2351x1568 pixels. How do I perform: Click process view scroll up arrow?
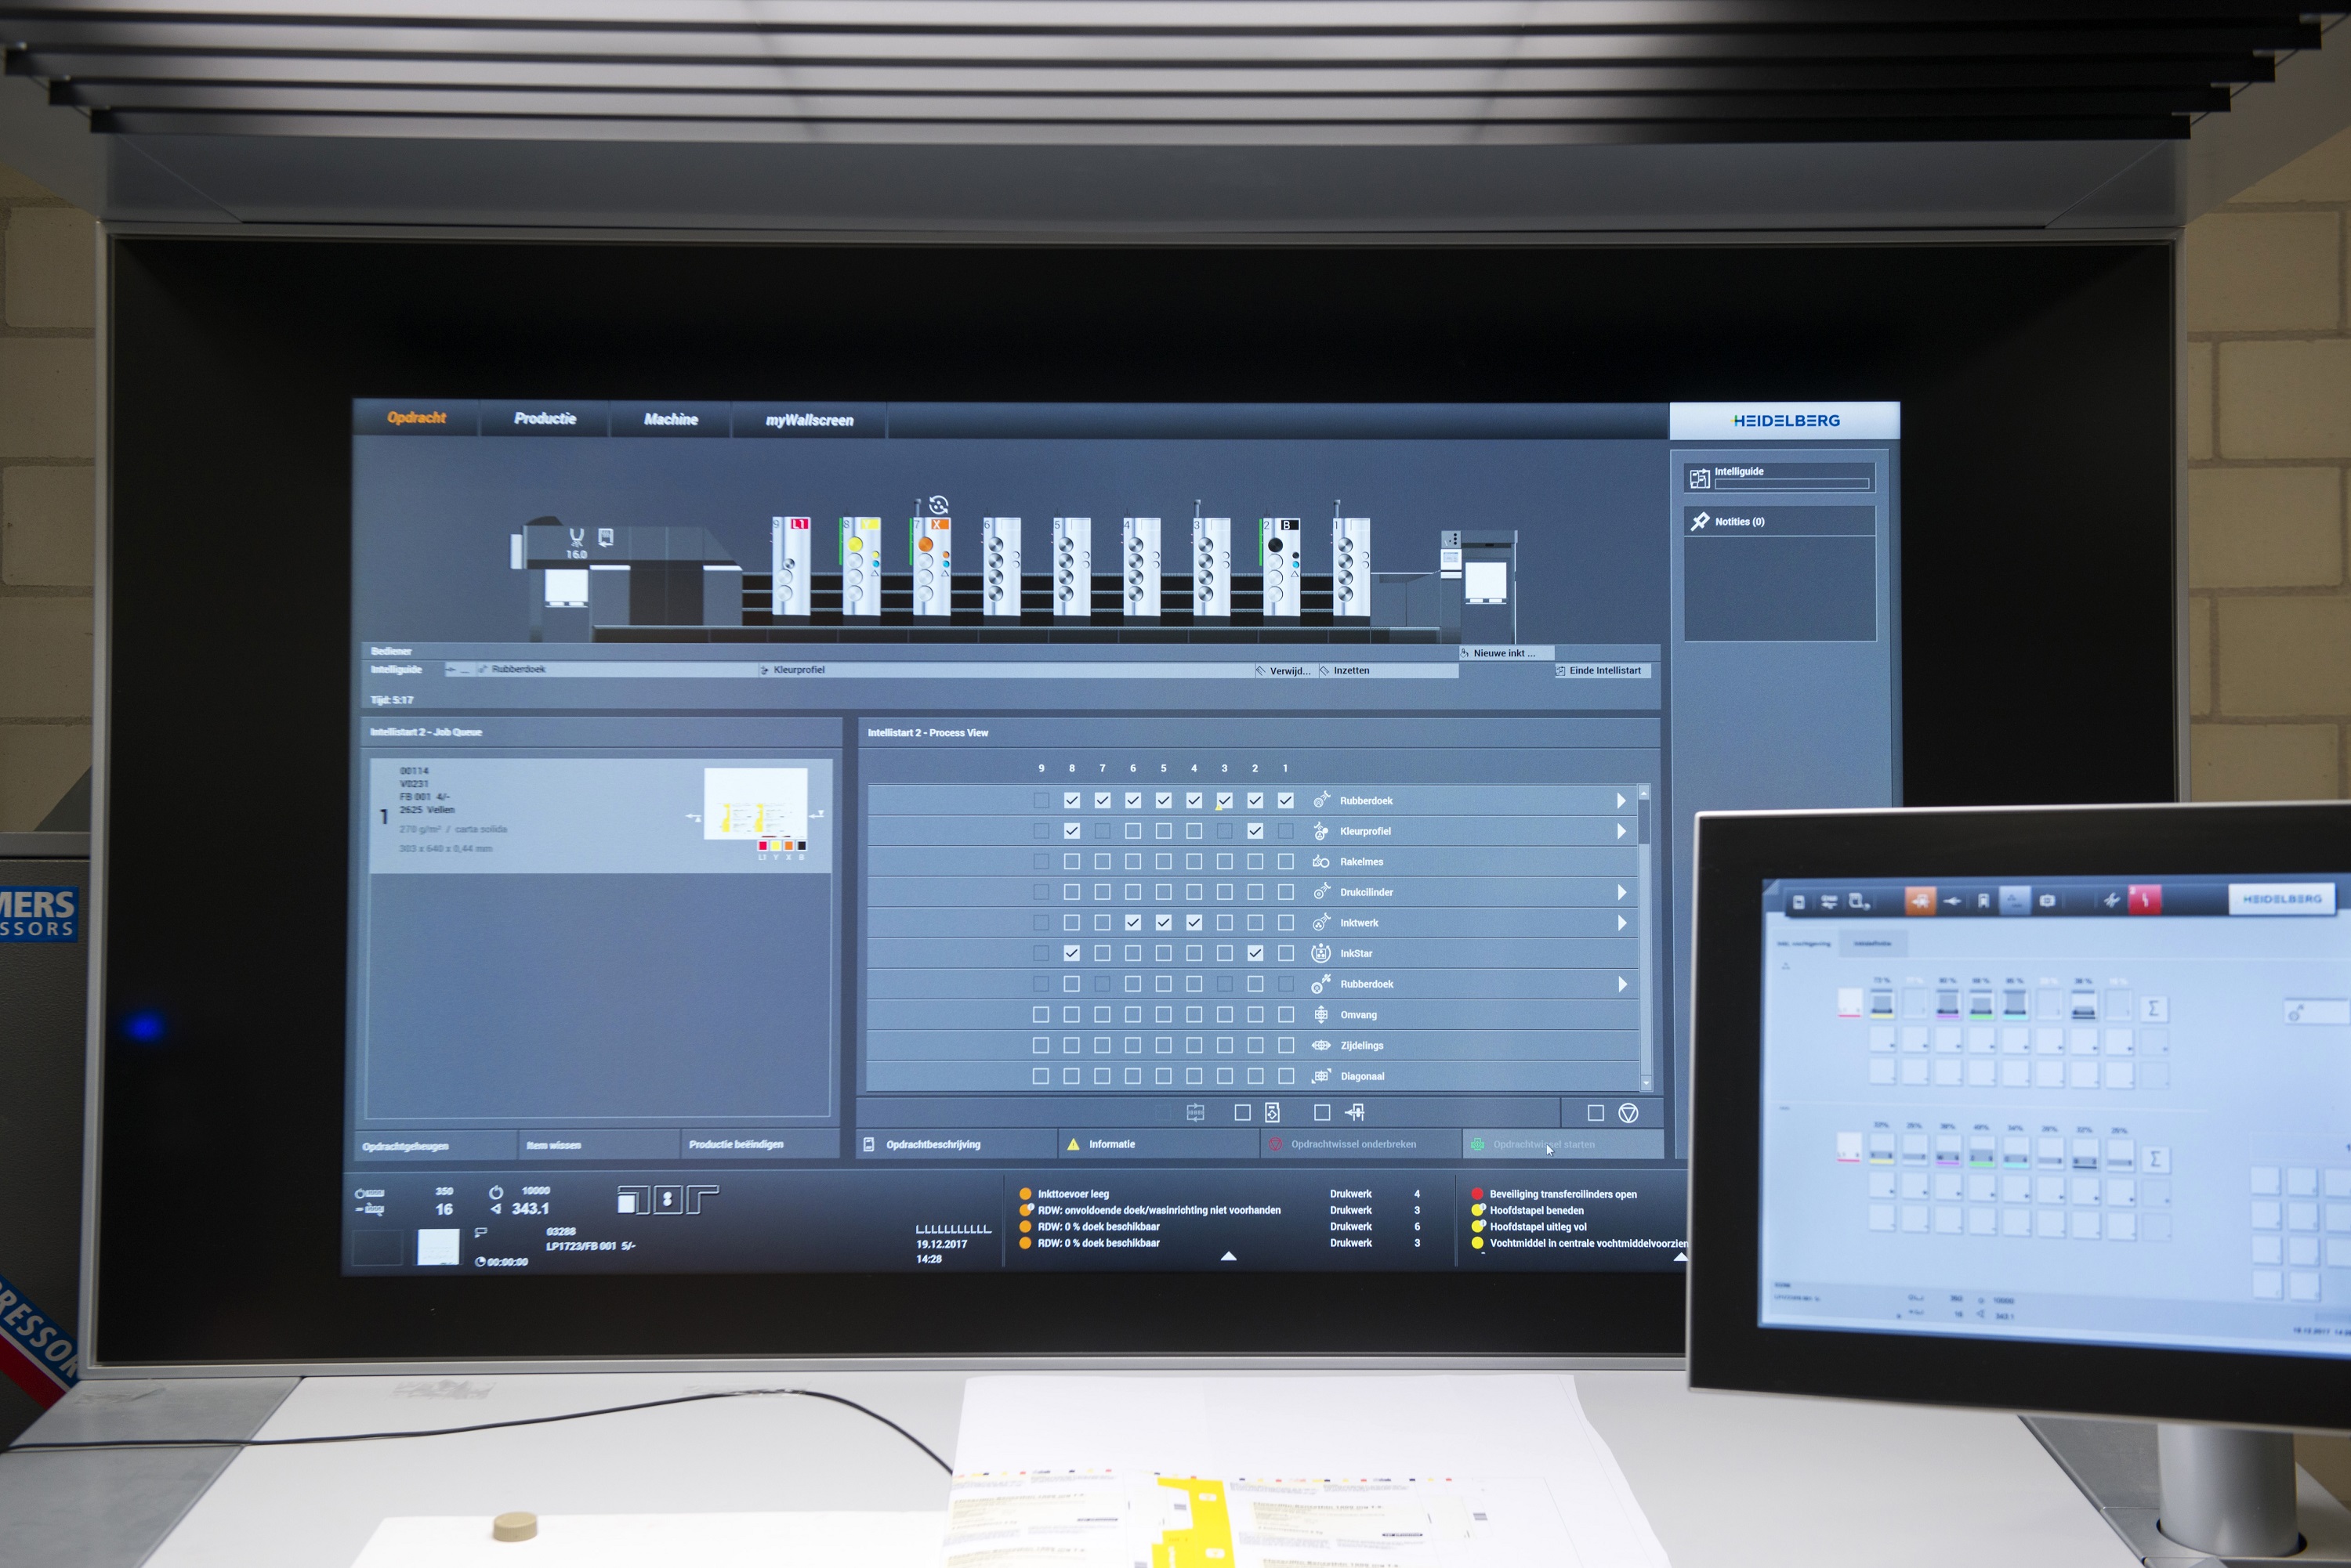1643,792
